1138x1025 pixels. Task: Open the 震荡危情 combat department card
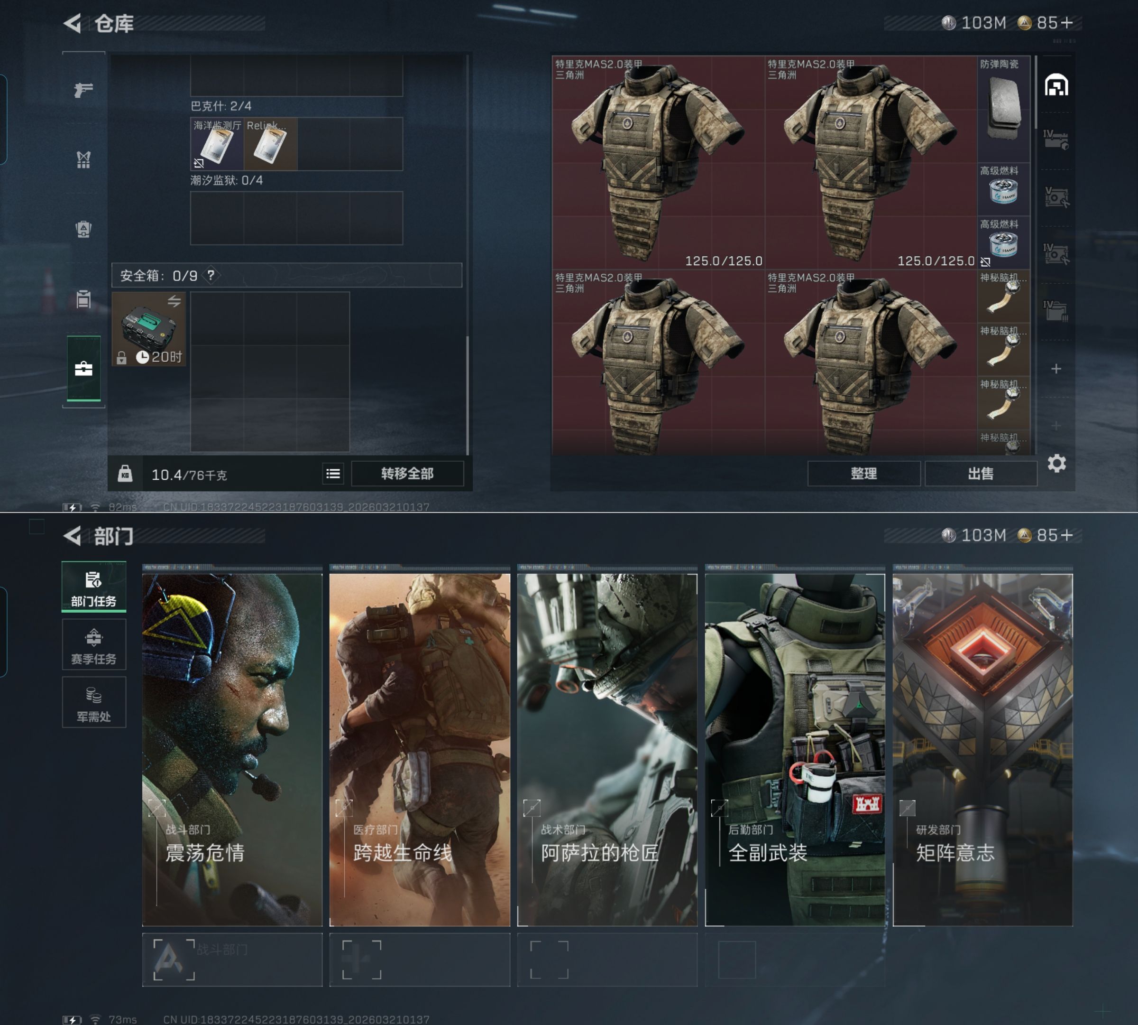(x=232, y=749)
